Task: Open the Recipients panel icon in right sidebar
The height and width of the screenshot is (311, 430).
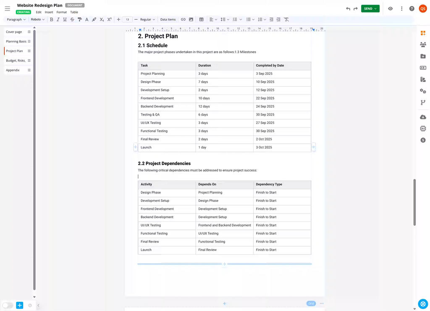Action: 423,45
